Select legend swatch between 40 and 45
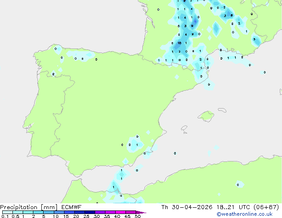Screen dimensions: 282x218 [x=121, y=212]
